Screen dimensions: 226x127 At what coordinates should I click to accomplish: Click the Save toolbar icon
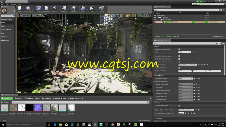(x=19, y=9)
